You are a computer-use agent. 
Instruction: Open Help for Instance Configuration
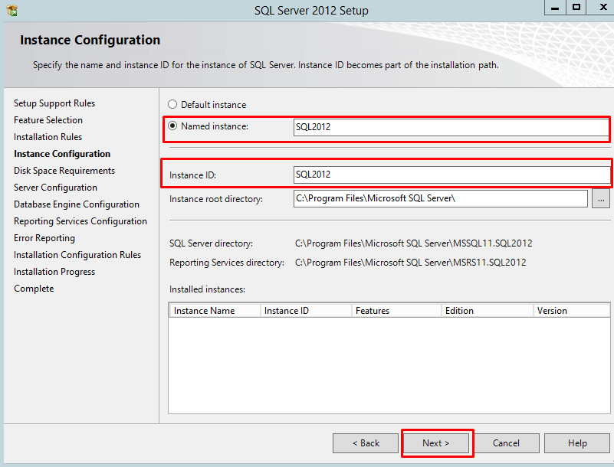pos(577,443)
